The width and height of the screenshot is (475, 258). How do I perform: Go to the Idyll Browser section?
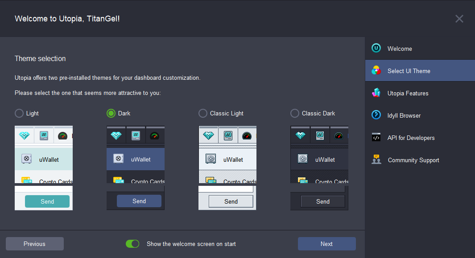point(420,115)
